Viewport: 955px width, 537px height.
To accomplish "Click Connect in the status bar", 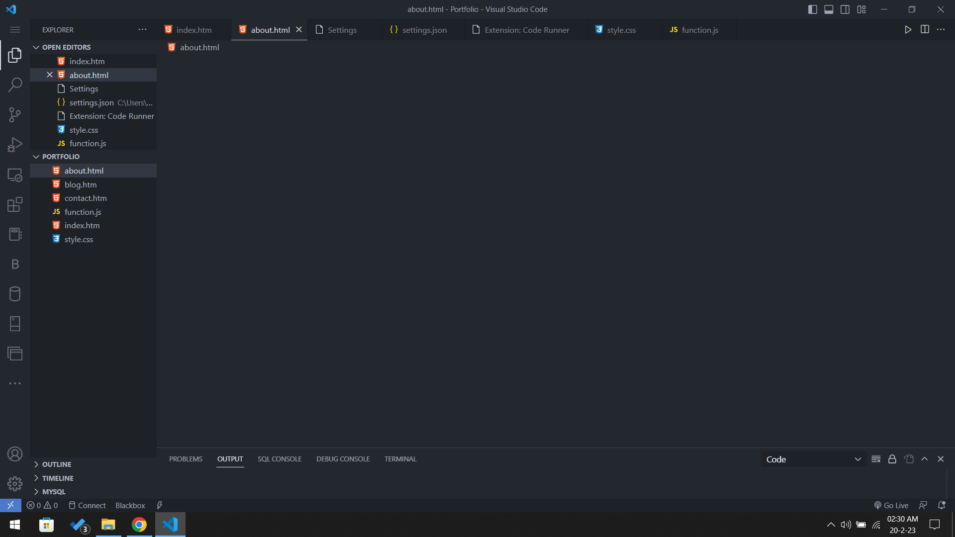I will point(87,505).
